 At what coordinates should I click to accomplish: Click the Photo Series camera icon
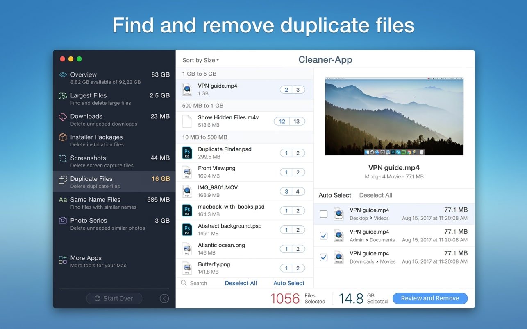pyautogui.click(x=63, y=221)
